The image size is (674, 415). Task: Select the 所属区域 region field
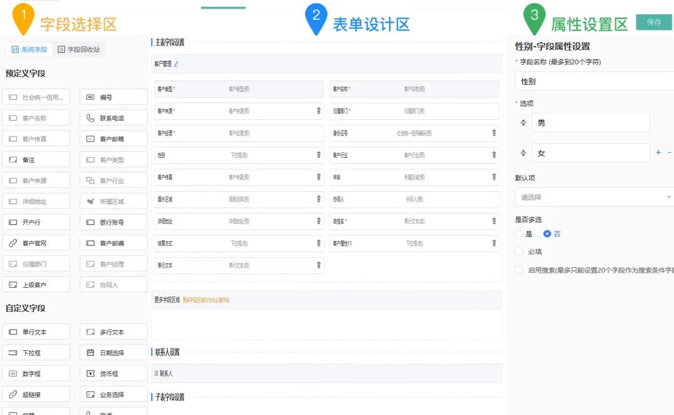click(x=114, y=200)
